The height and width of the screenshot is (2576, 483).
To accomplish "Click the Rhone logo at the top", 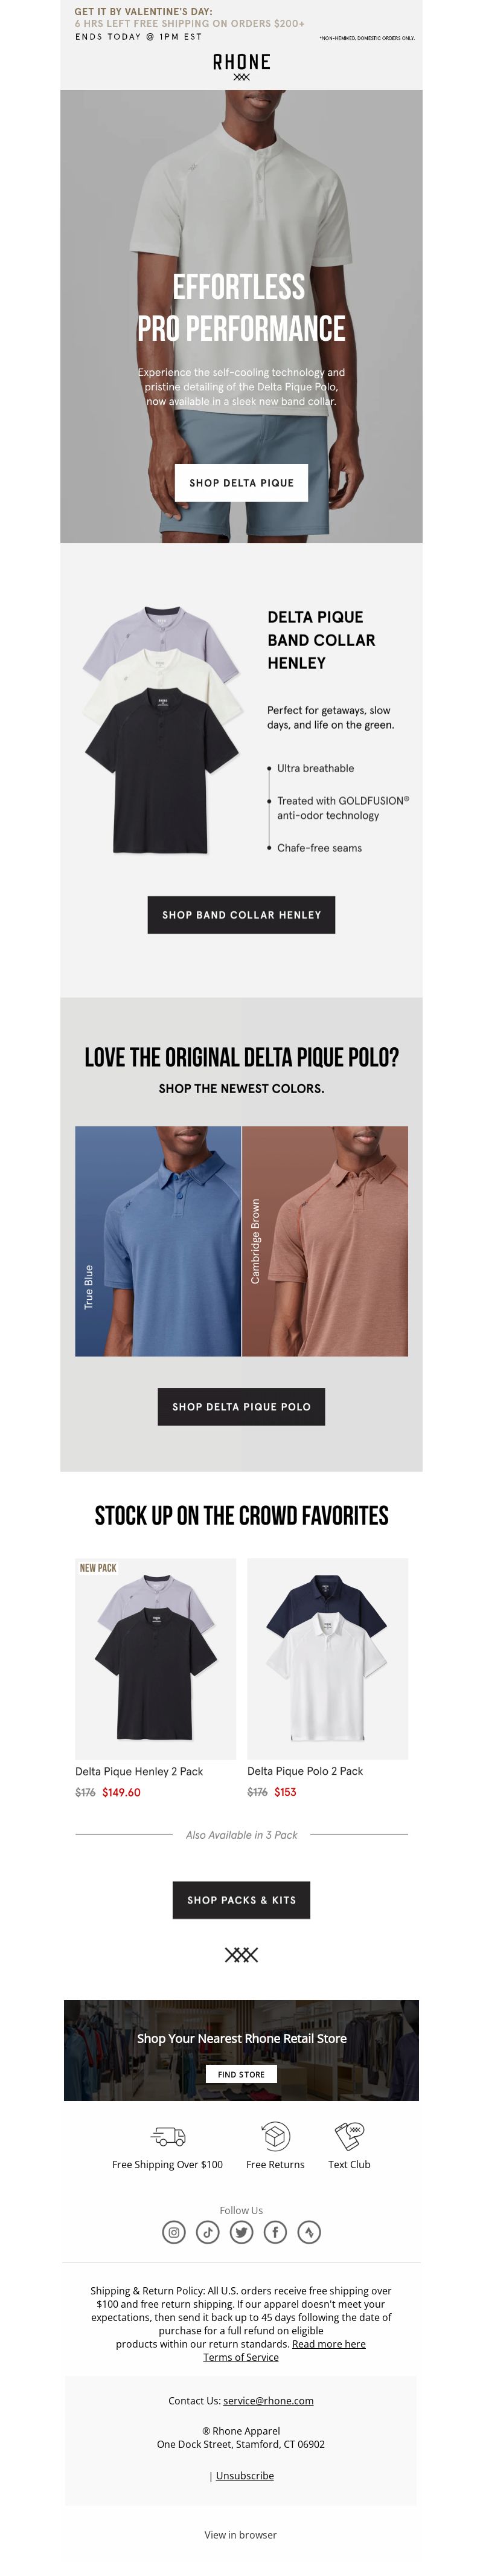I will [x=241, y=67].
